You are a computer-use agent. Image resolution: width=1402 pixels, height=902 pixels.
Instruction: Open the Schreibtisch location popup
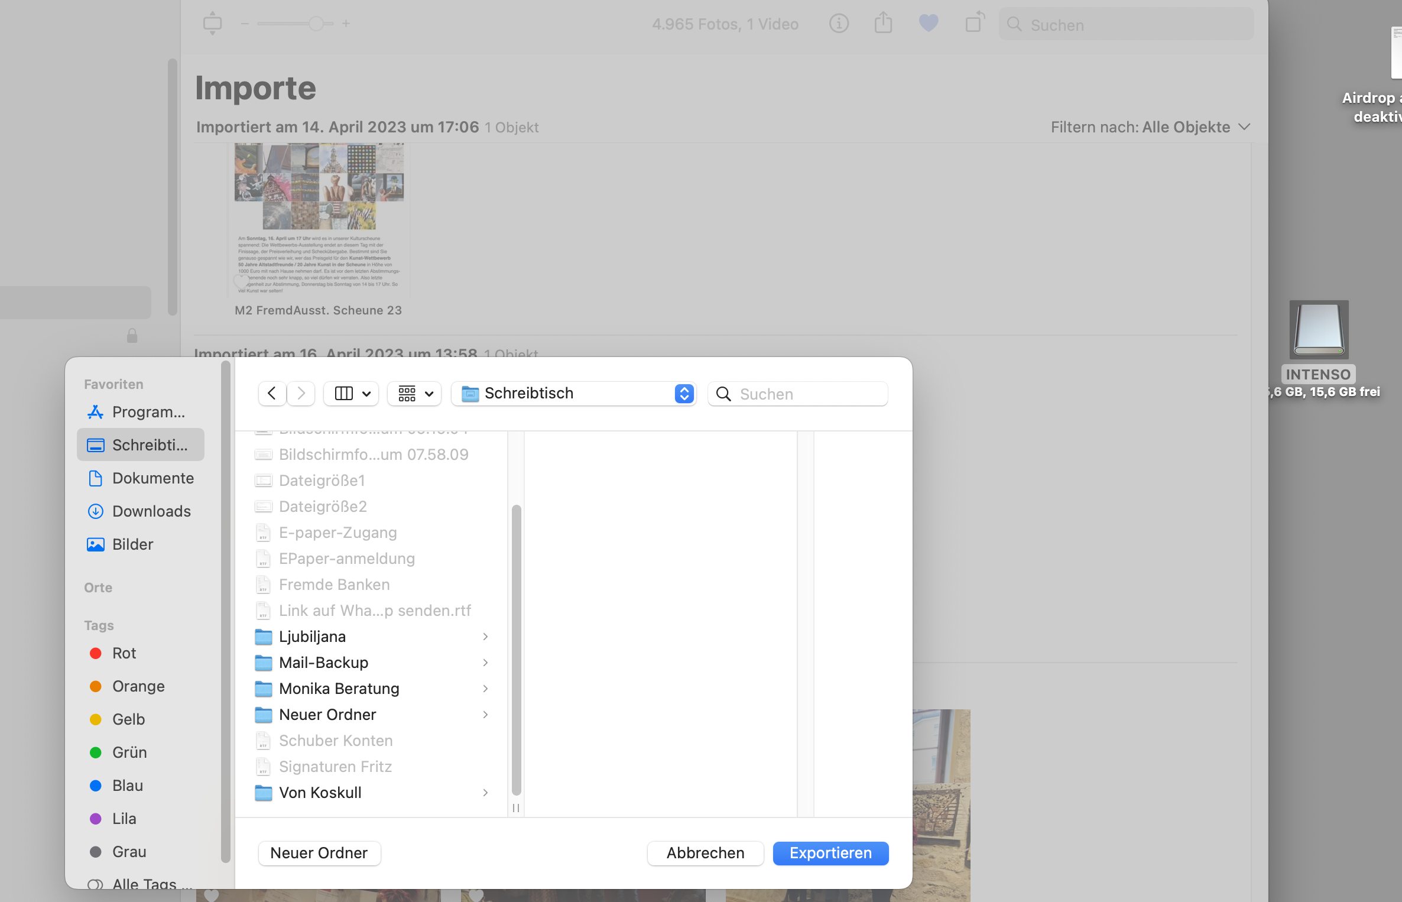click(573, 394)
